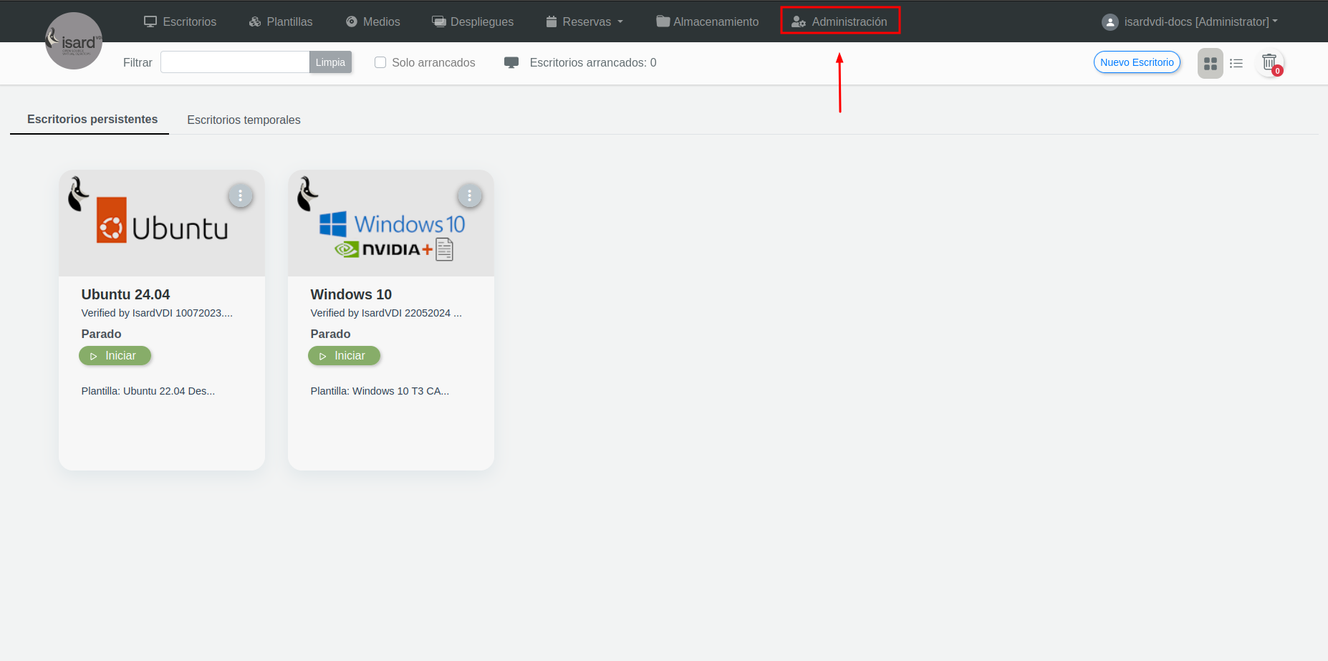Open Ubuntu 24.04 desktop options menu
Screen dimensions: 1328x661
click(240, 196)
